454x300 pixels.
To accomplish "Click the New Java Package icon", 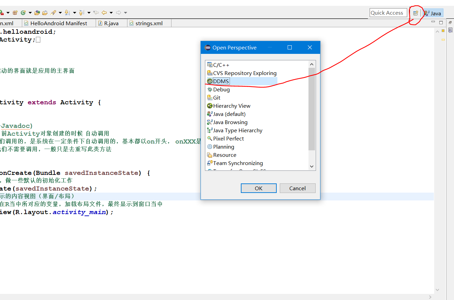I will [x=15, y=13].
